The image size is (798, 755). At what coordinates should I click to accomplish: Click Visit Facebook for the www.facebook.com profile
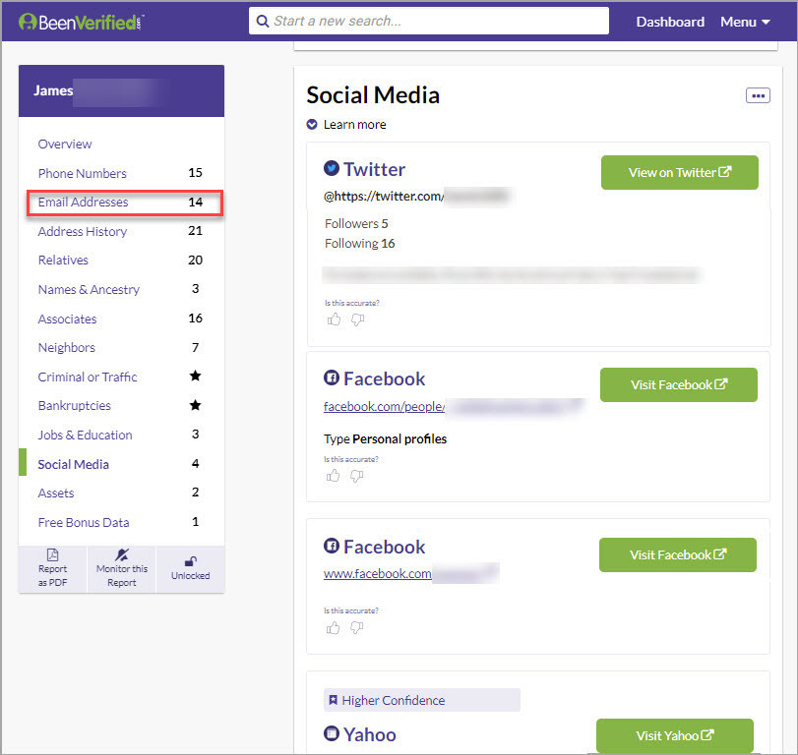coord(677,554)
